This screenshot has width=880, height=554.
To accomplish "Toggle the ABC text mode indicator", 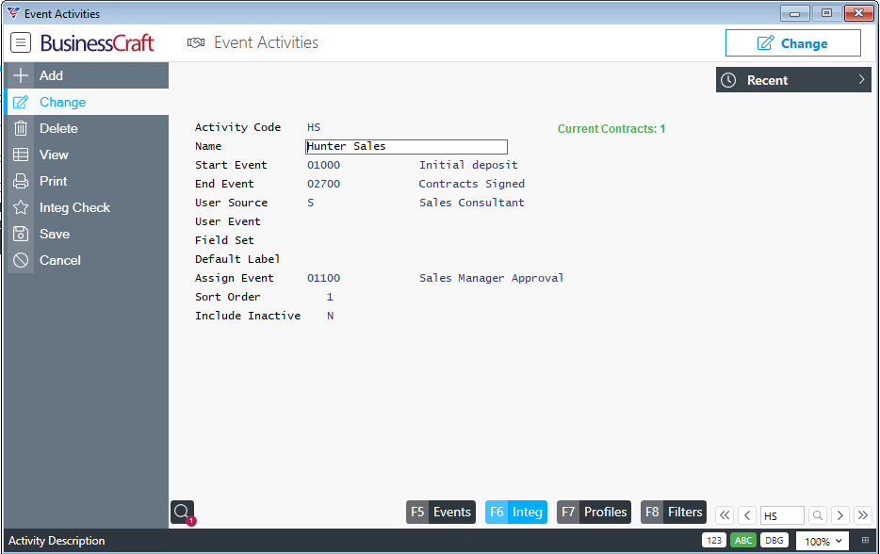I will [743, 541].
